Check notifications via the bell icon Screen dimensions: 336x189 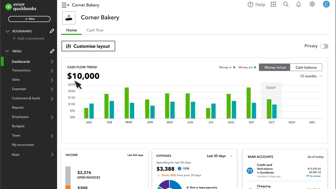[x=298, y=4]
